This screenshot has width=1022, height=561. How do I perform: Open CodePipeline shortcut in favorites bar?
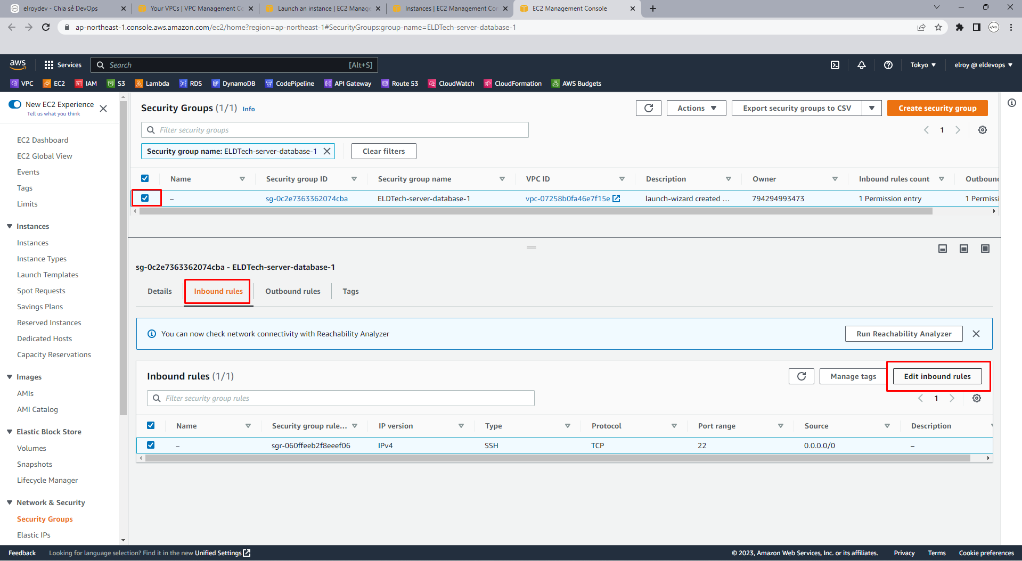(x=290, y=84)
